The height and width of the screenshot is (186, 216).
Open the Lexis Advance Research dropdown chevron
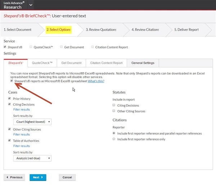coord(31,5)
